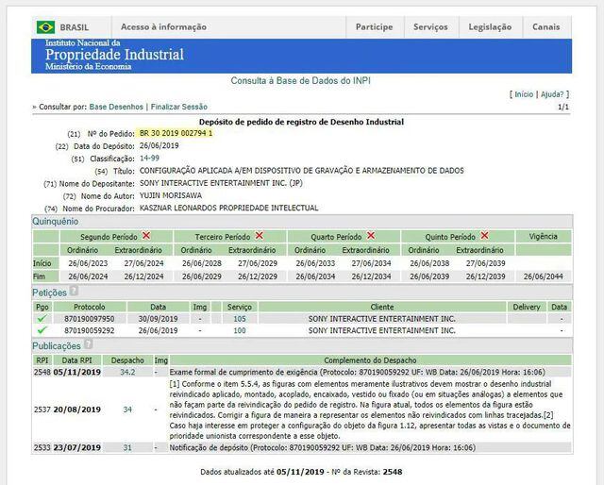Click Finalizar Sessão link
The height and width of the screenshot is (485, 604).
click(x=179, y=108)
